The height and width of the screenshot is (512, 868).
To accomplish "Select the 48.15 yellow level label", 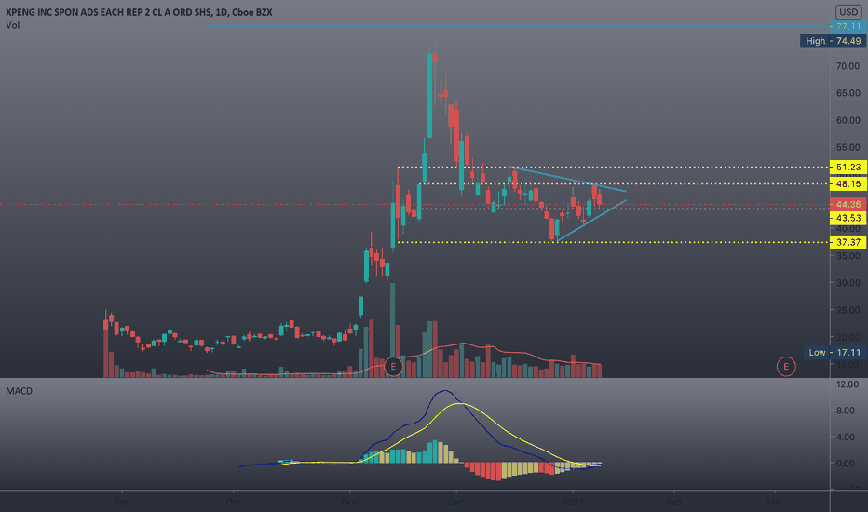I will tap(848, 183).
